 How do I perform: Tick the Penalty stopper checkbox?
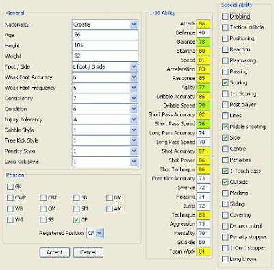225,237
